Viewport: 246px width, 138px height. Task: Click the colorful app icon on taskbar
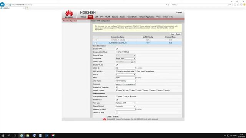53,135
